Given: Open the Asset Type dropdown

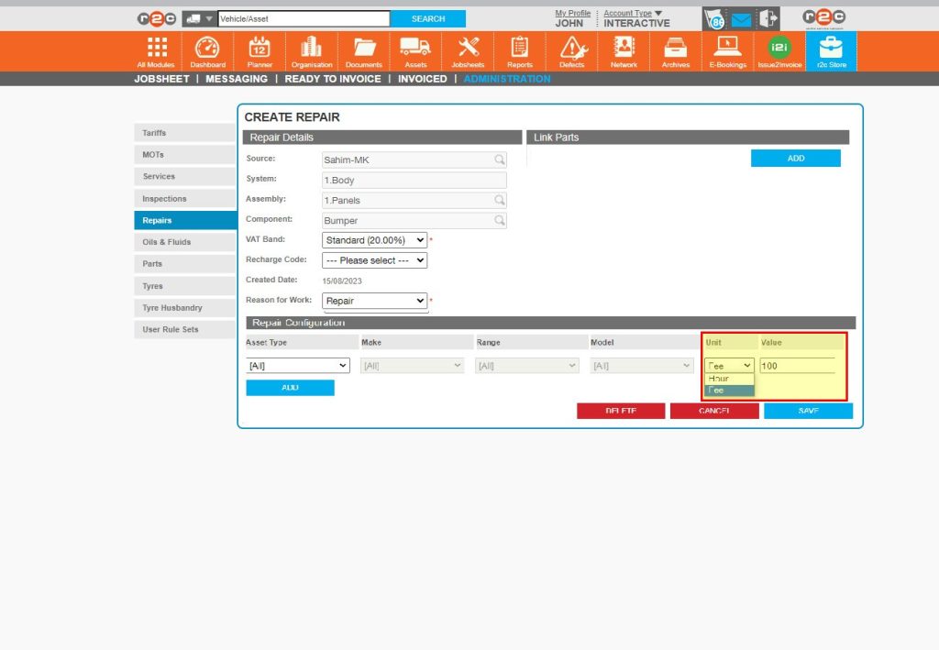Looking at the screenshot, I should pos(298,365).
